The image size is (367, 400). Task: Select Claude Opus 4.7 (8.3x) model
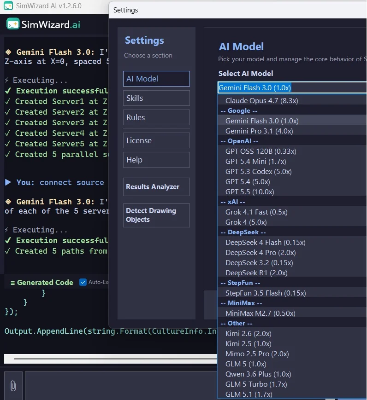pos(292,100)
